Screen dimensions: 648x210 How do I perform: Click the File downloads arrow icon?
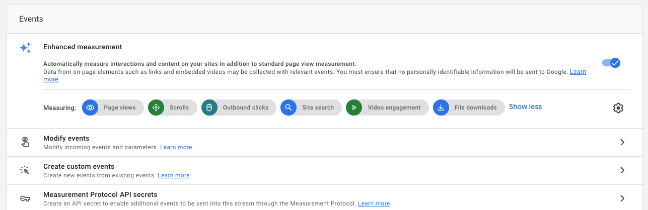(x=441, y=108)
